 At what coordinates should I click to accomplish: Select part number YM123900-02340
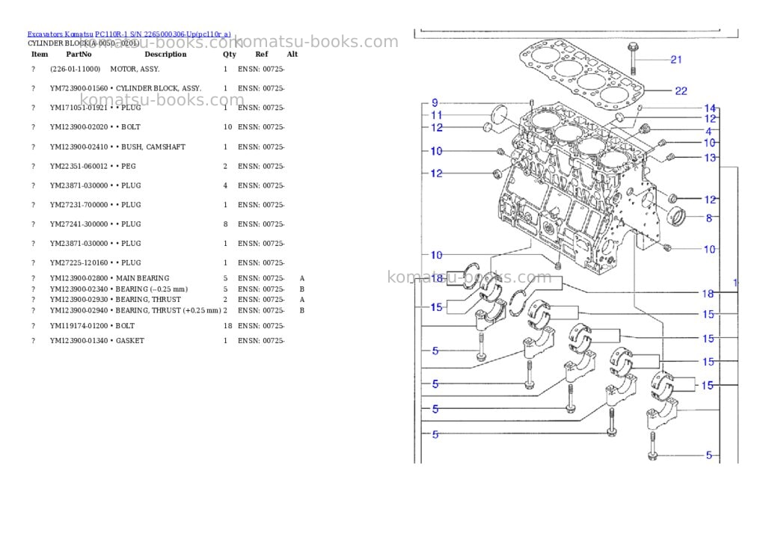coord(79,289)
